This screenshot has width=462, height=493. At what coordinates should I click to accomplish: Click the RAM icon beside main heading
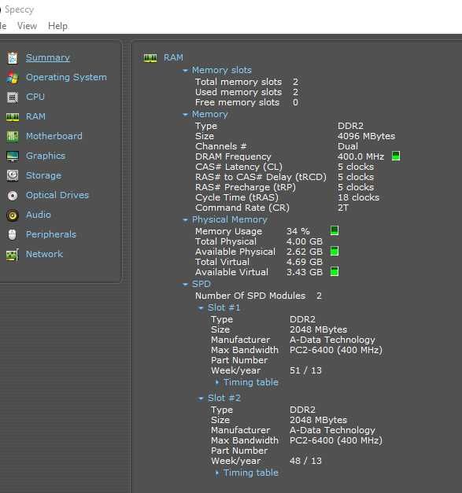click(150, 58)
